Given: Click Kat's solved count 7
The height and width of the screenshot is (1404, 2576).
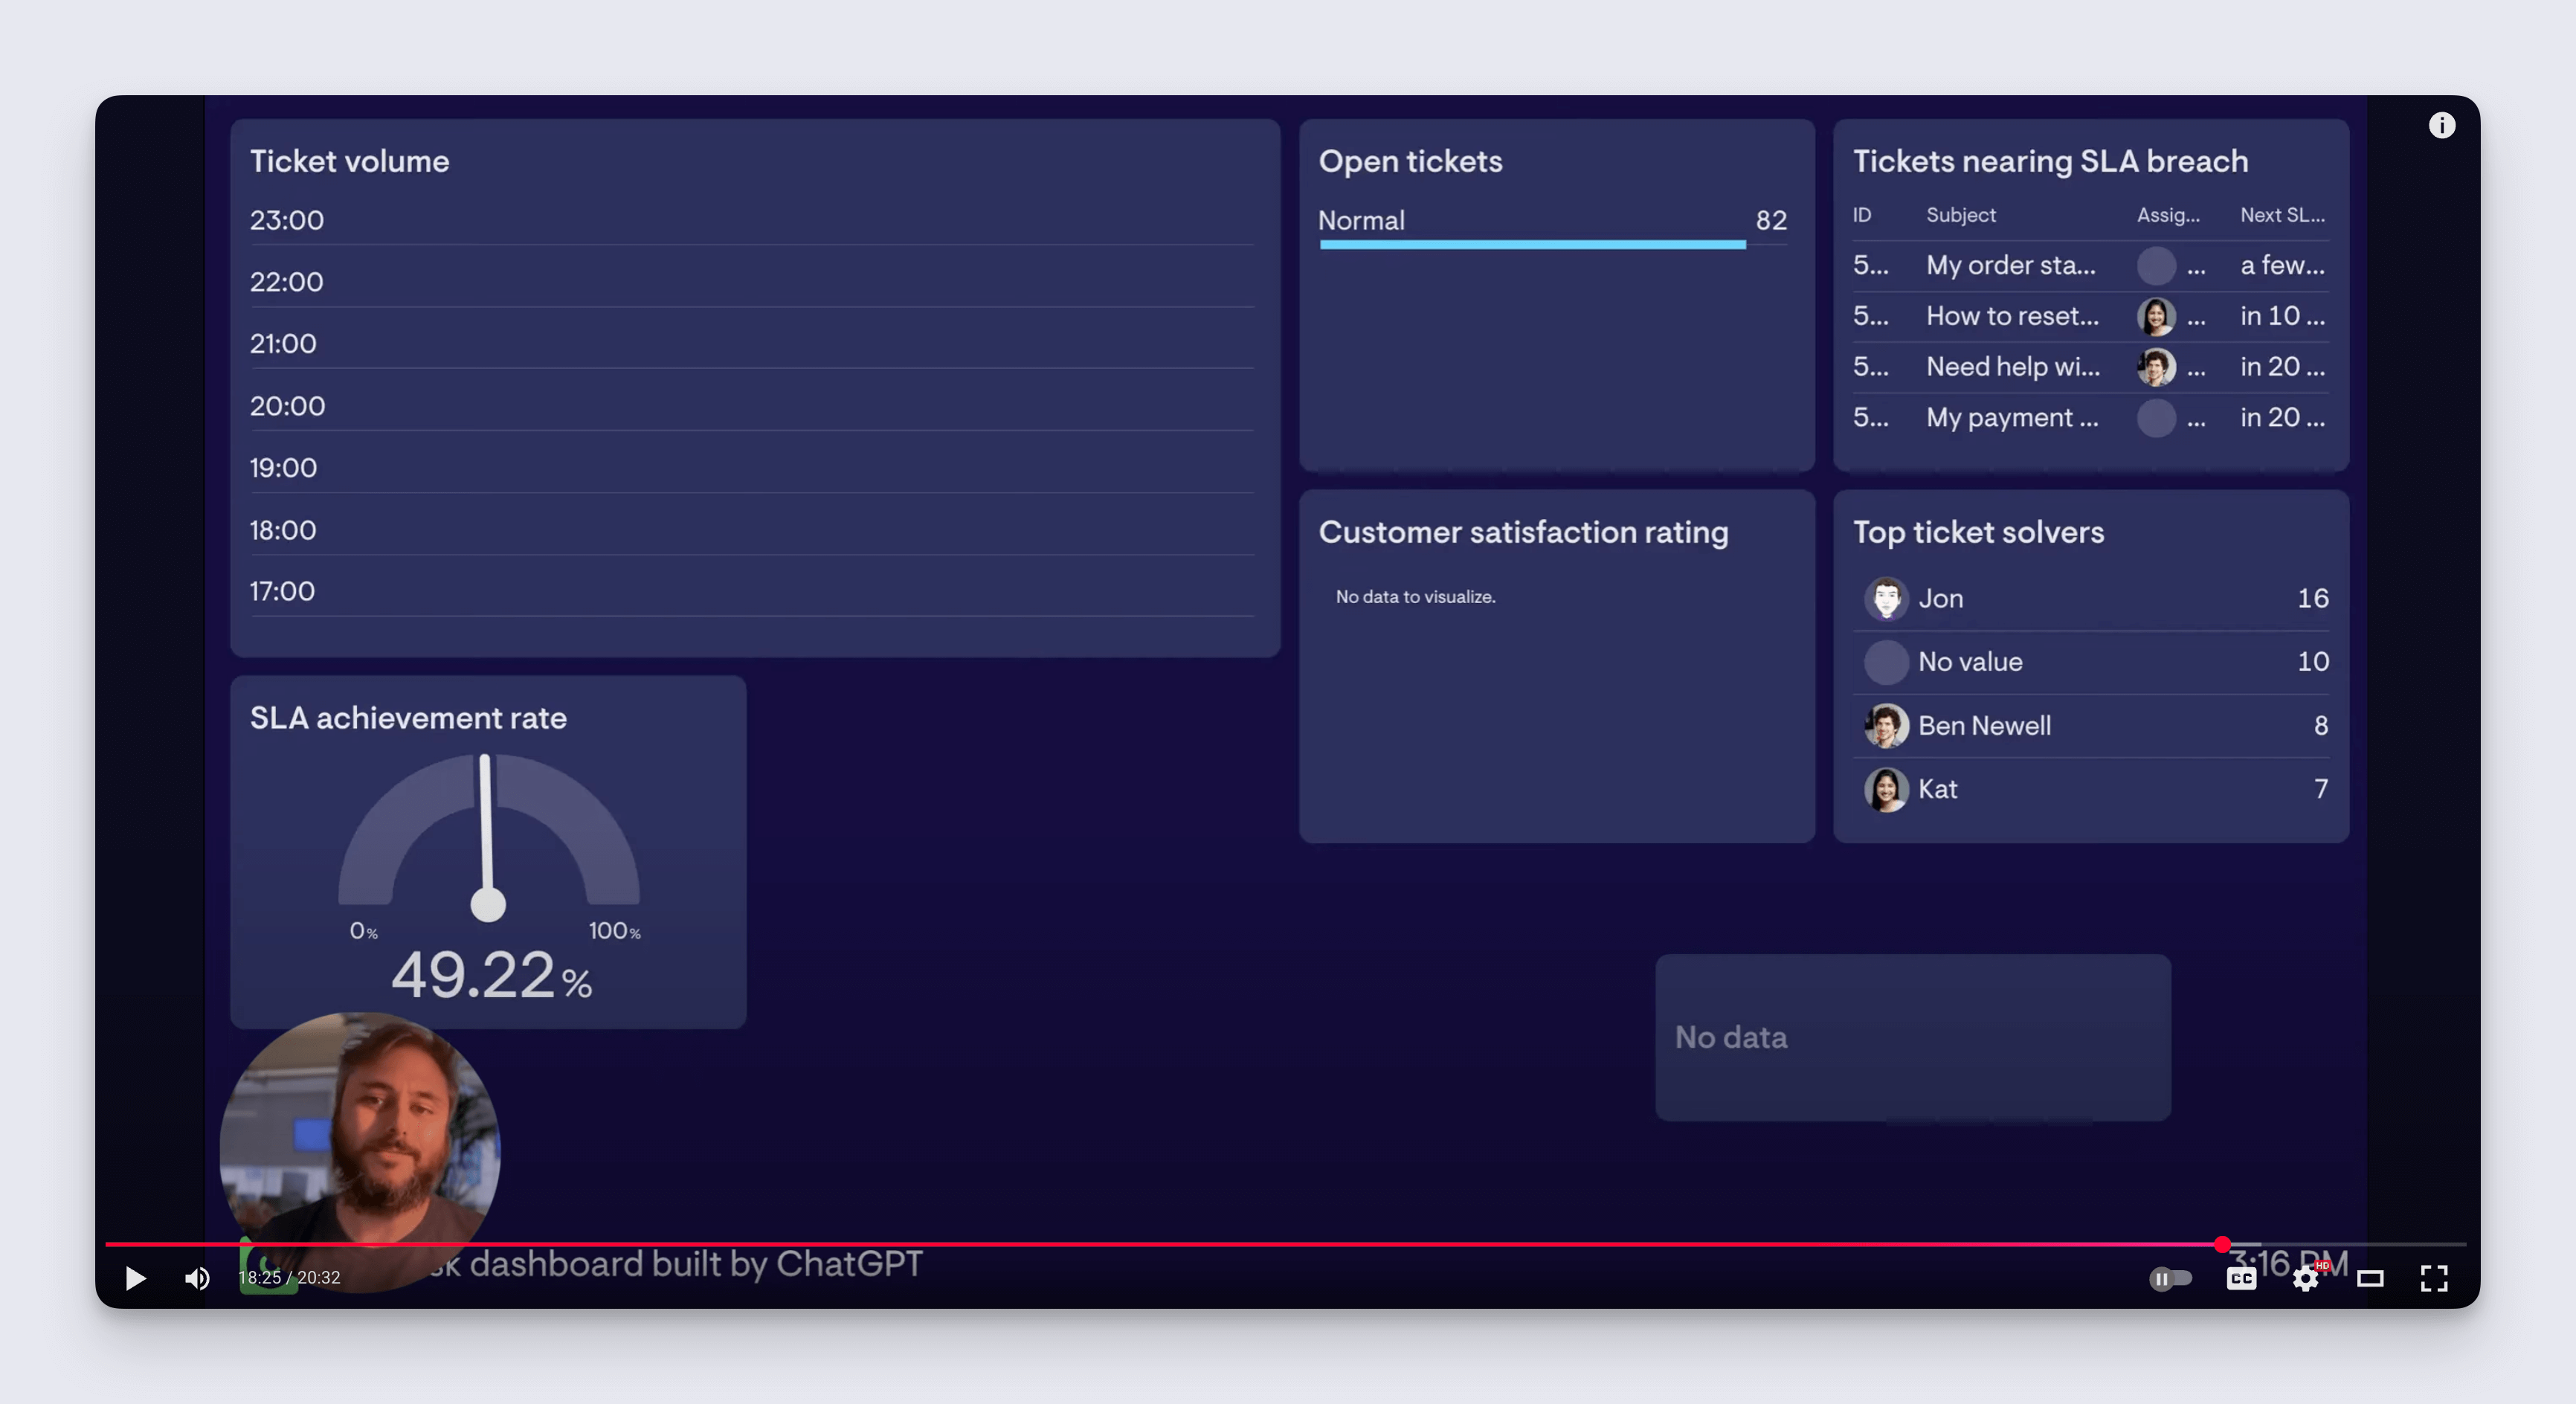Looking at the screenshot, I should pos(2321,789).
